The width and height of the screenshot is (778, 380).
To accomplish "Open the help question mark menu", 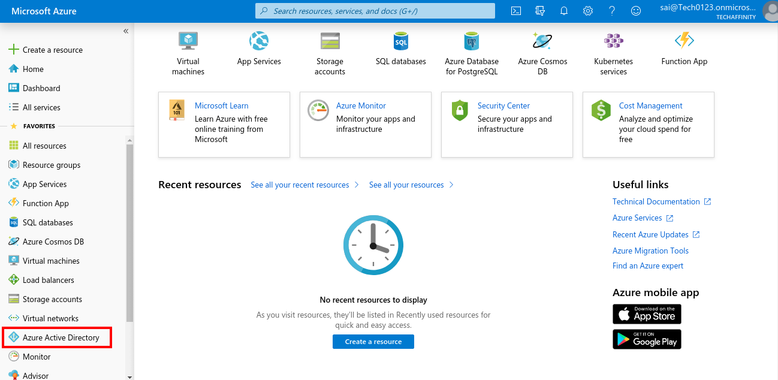I will pos(611,10).
